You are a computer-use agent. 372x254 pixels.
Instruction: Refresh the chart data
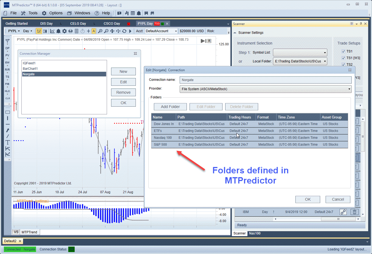[x=124, y=31]
